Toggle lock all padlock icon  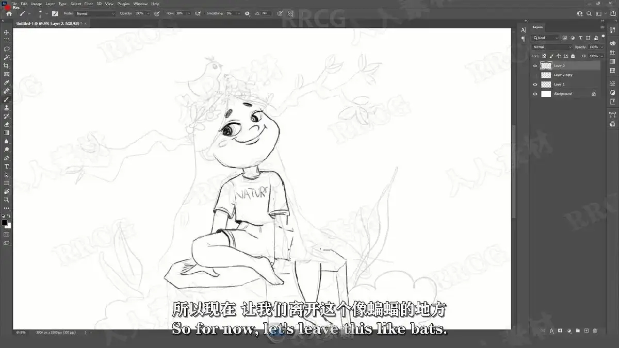point(572,56)
